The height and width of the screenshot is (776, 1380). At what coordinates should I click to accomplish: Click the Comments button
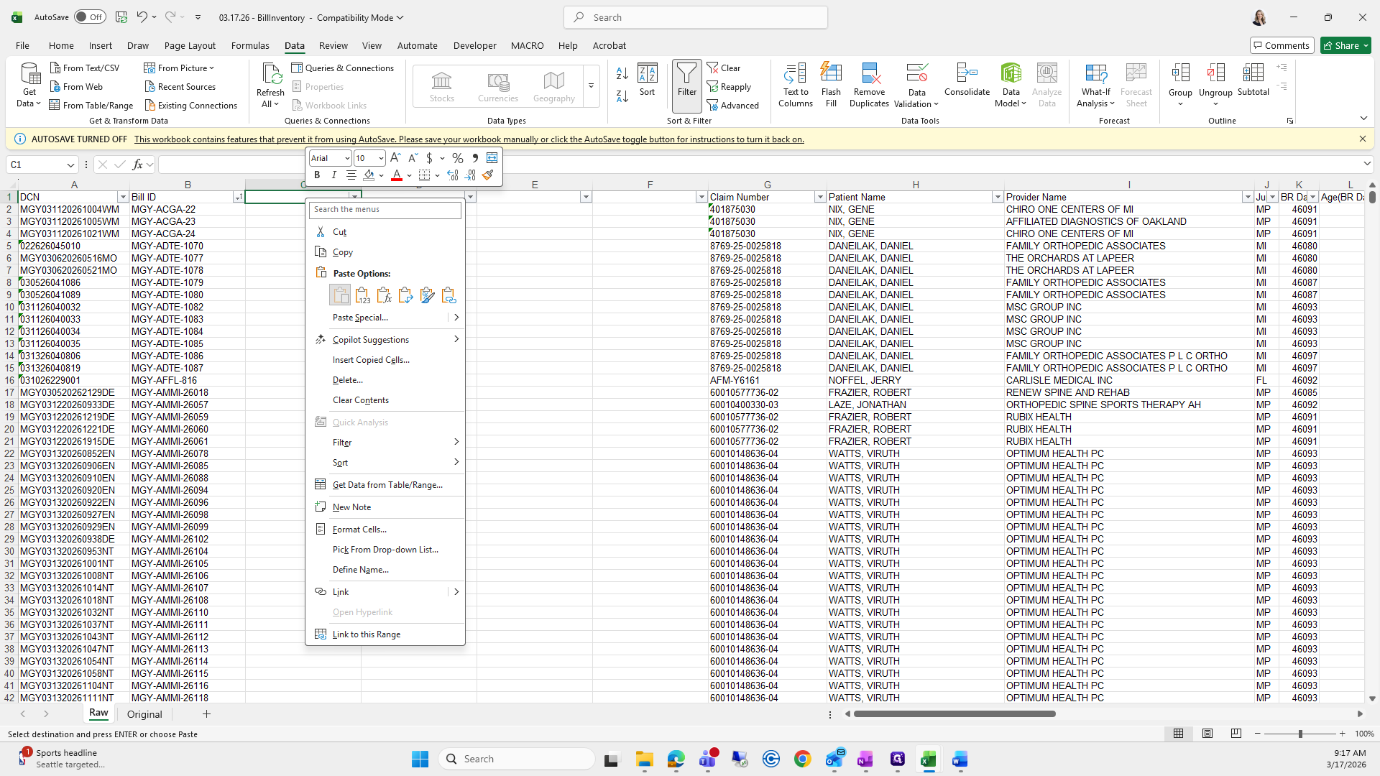(1282, 45)
